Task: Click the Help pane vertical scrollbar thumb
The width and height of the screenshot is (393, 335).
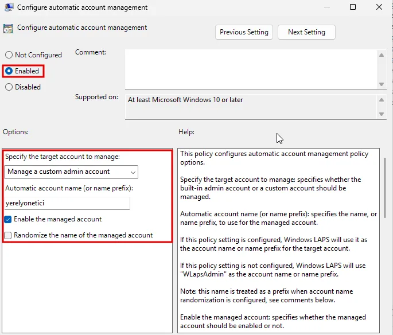Action: click(x=385, y=188)
